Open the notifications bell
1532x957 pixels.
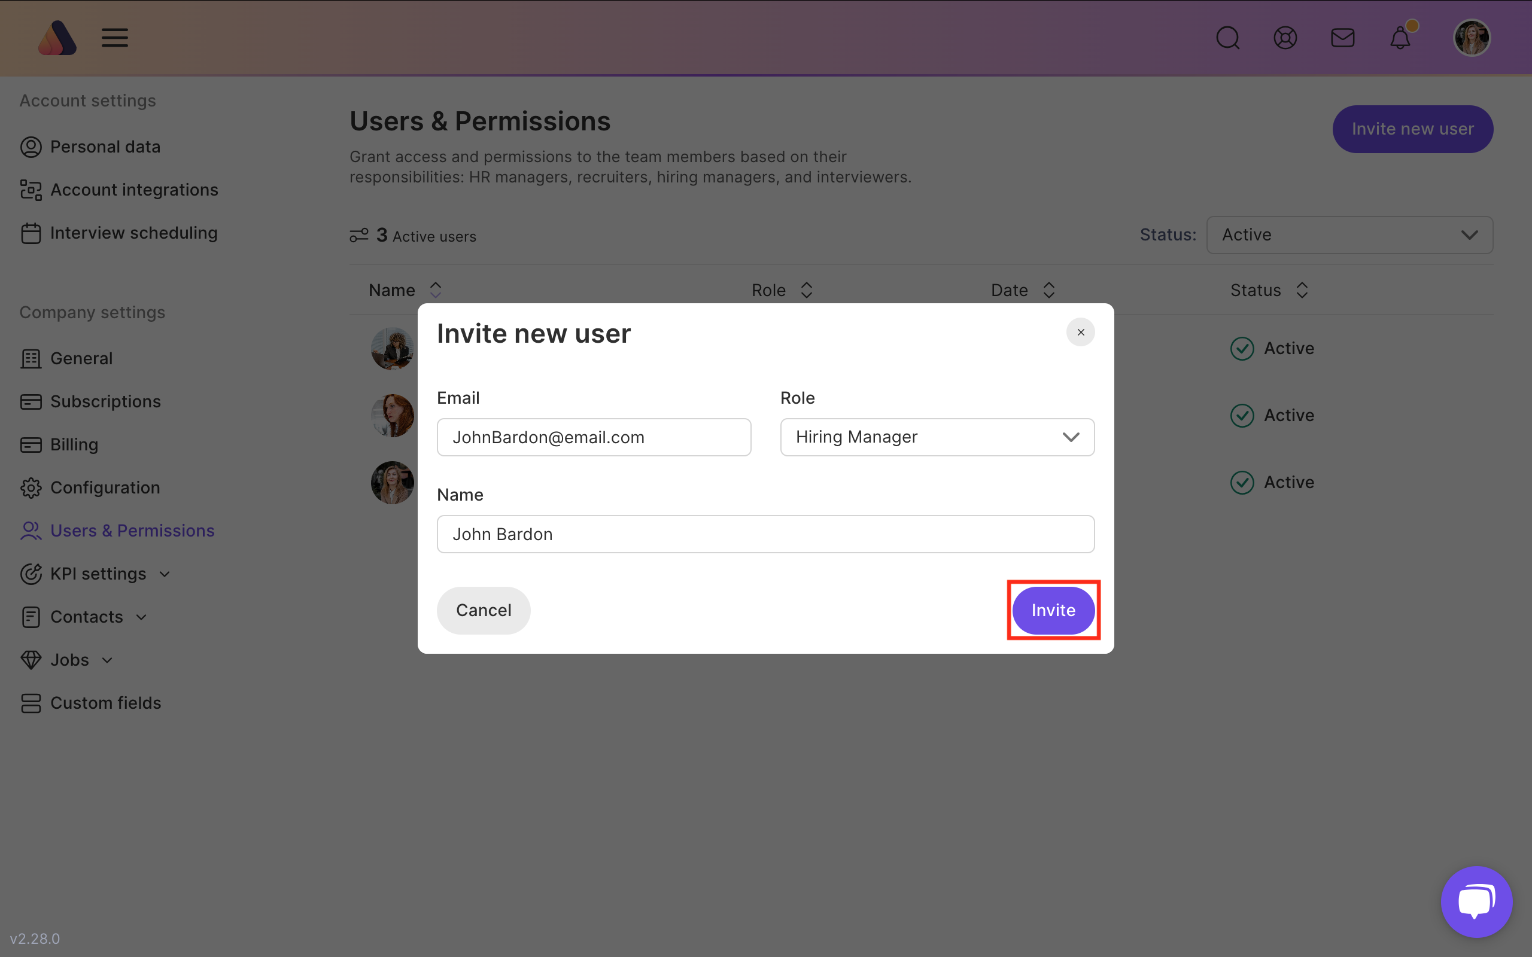click(1400, 38)
